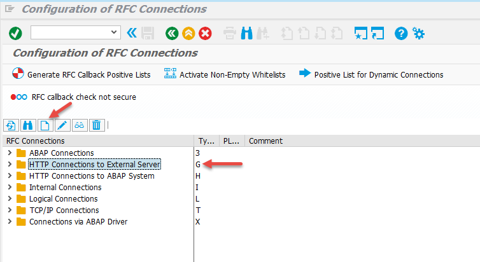Screen dimensions: 480x262
Task: Click the Change pencil icon
Action: click(62, 125)
